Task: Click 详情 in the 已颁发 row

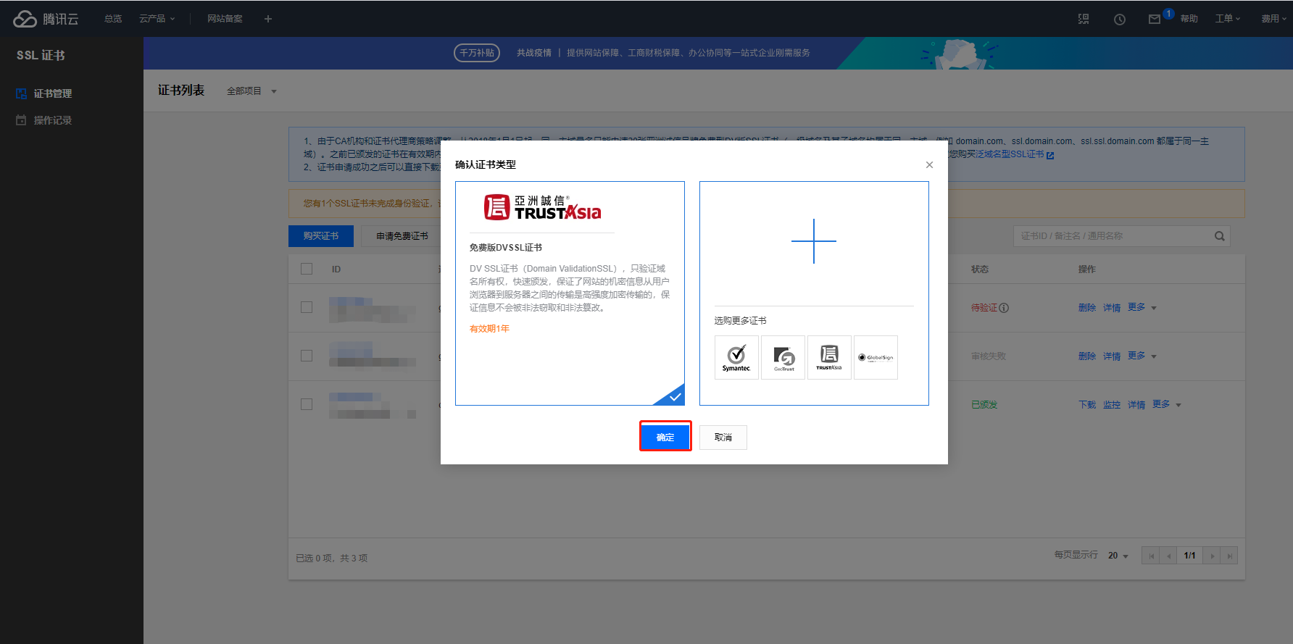Action: click(1136, 405)
